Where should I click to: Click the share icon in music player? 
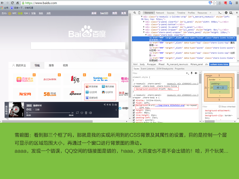tap(105, 104)
